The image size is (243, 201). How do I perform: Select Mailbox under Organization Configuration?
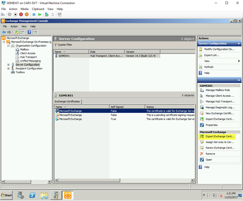(x=24, y=49)
